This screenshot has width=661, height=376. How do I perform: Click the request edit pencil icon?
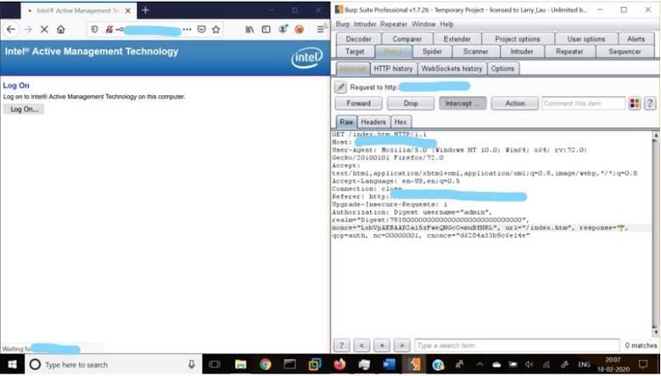coord(340,87)
